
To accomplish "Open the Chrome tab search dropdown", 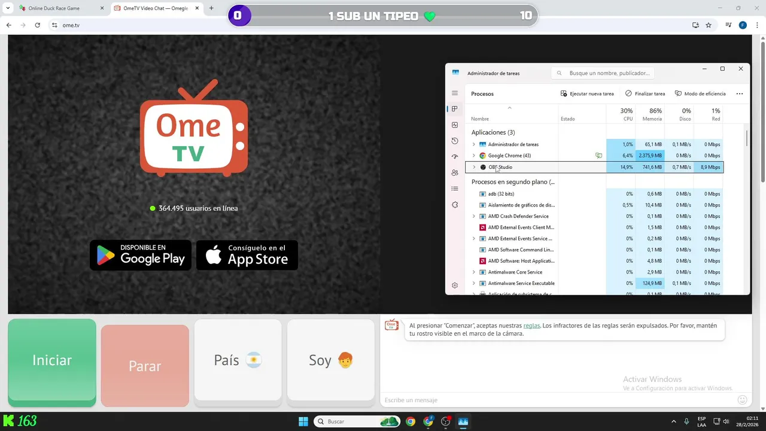I will pos(8,8).
